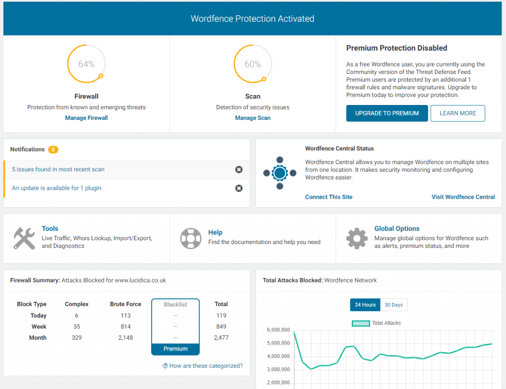This screenshot has width=506, height=389.
Task: Open 'How are these categorized?' link
Action: [x=206, y=366]
